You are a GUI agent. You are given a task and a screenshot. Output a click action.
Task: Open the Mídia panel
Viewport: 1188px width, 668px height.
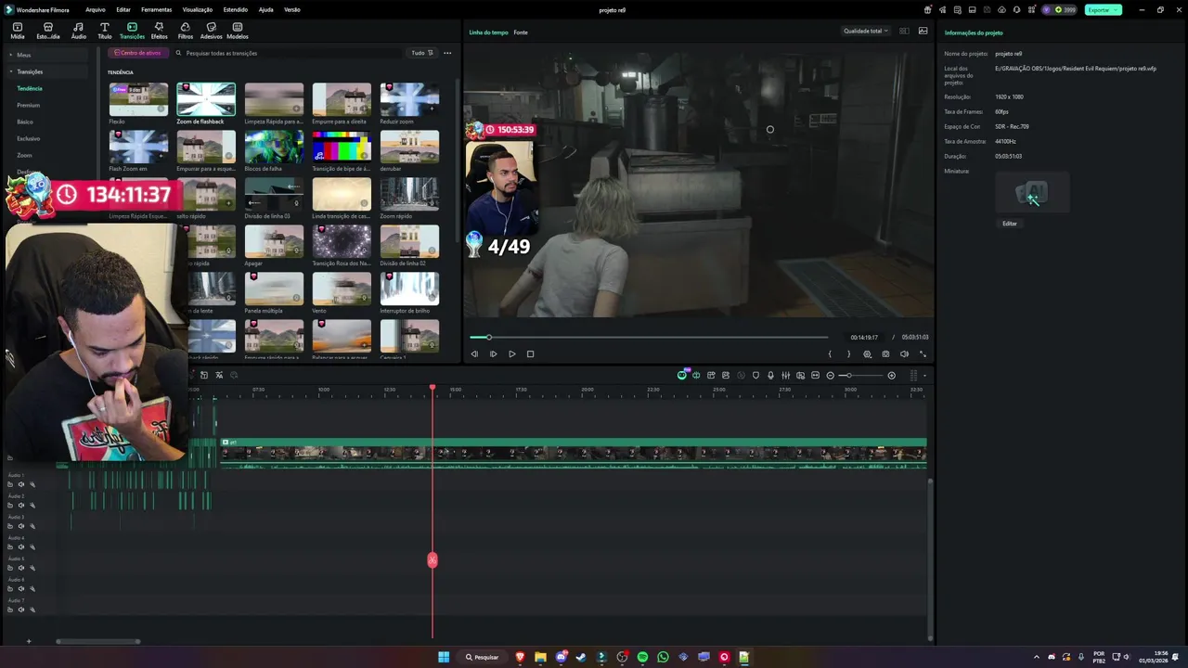click(x=17, y=31)
